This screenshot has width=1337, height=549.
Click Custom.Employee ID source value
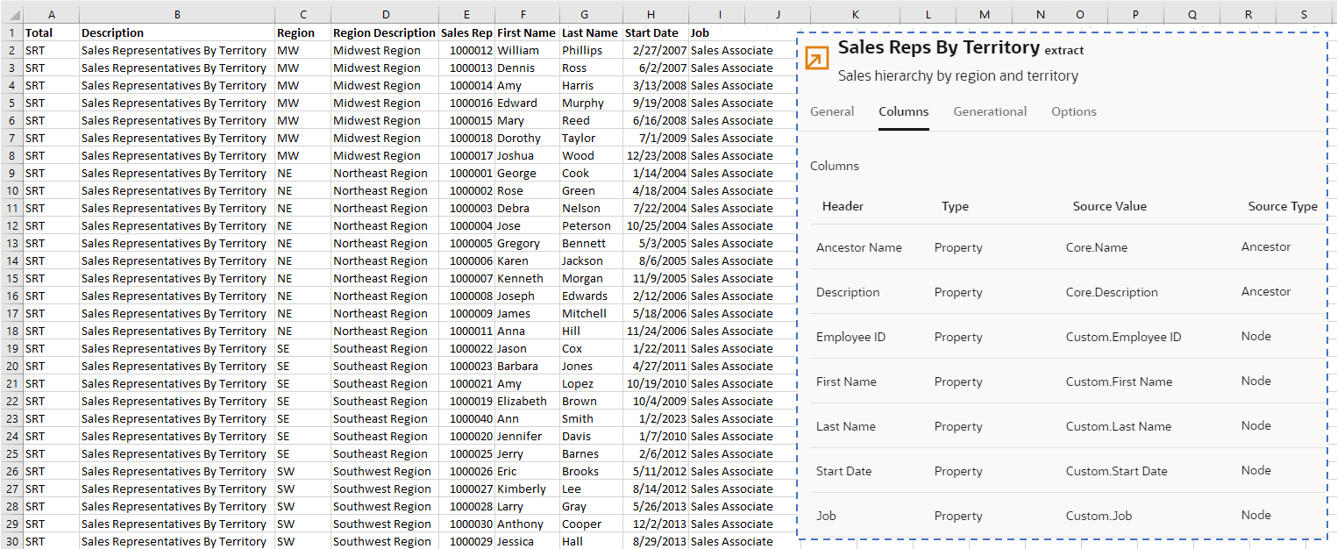[1124, 337]
